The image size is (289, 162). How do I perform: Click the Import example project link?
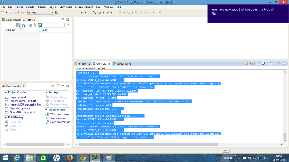(x=23, y=101)
